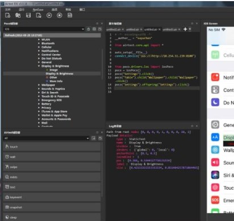The height and width of the screenshot is (221, 234).
Task: Click the touch command button
Action: pos(52,147)
